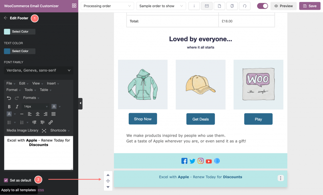This screenshot has height=195, width=323.
Task: Click Shop Now button
Action: tap(143, 119)
